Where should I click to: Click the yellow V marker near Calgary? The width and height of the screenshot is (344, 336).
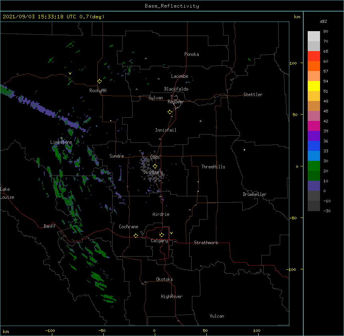[171, 233]
